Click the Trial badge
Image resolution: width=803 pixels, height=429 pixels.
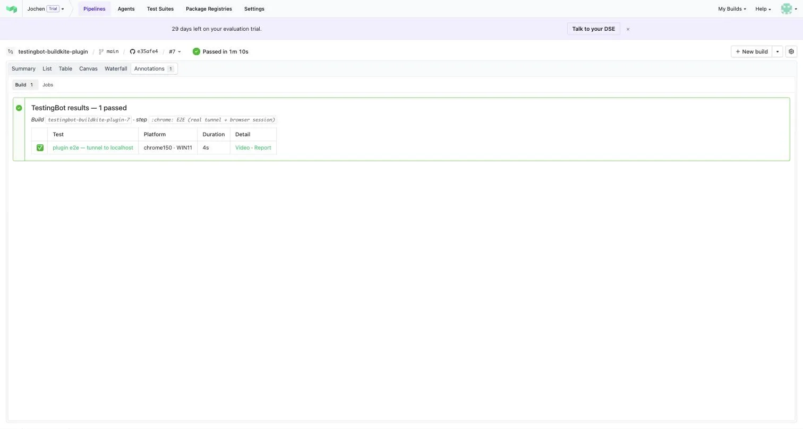tap(53, 9)
